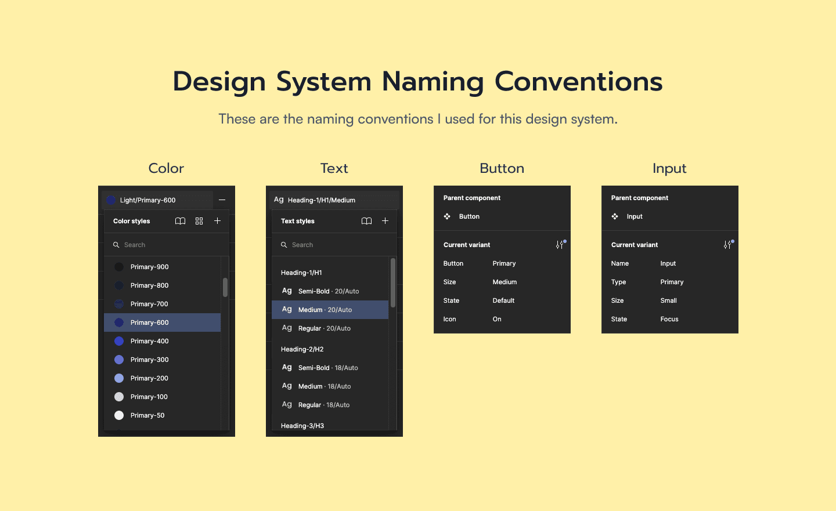Image resolution: width=836 pixels, height=511 pixels.
Task: Click Button parent component diamond icon
Action: [447, 216]
